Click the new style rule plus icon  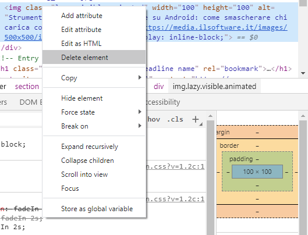click(196, 119)
